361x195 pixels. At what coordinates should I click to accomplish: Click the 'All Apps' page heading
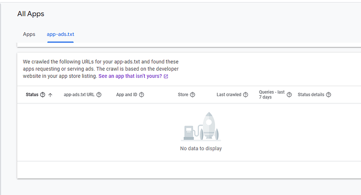tap(31, 14)
